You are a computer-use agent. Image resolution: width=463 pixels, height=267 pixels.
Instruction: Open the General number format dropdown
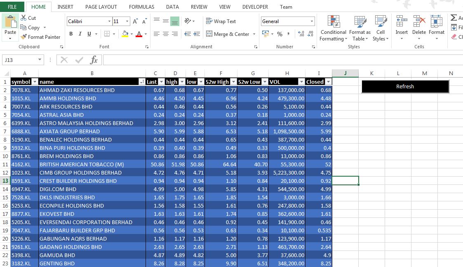tap(312, 21)
